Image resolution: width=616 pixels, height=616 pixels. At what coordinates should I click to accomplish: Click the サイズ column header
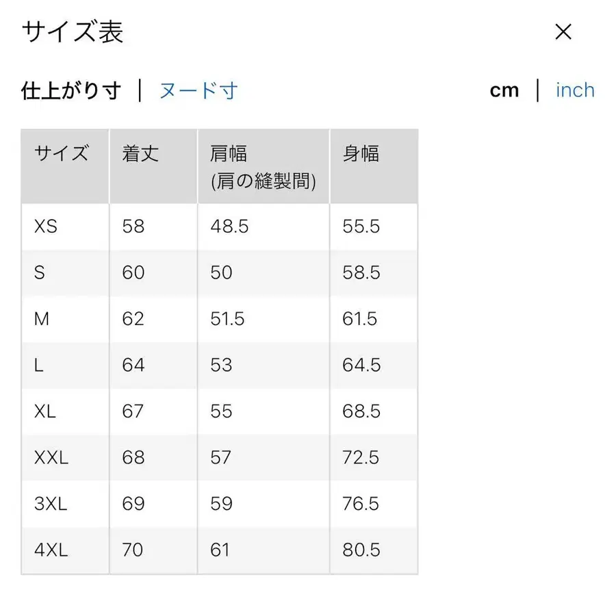coord(62,154)
